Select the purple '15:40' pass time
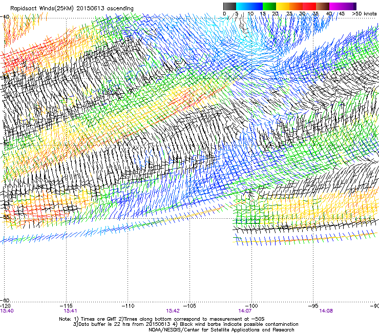 (x=7, y=311)
